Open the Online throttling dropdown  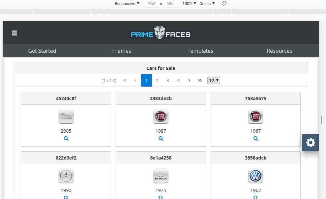tap(207, 4)
